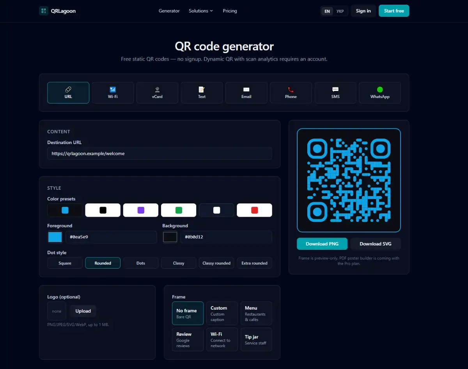
Task: Apply the green color preset
Action: [179, 210]
